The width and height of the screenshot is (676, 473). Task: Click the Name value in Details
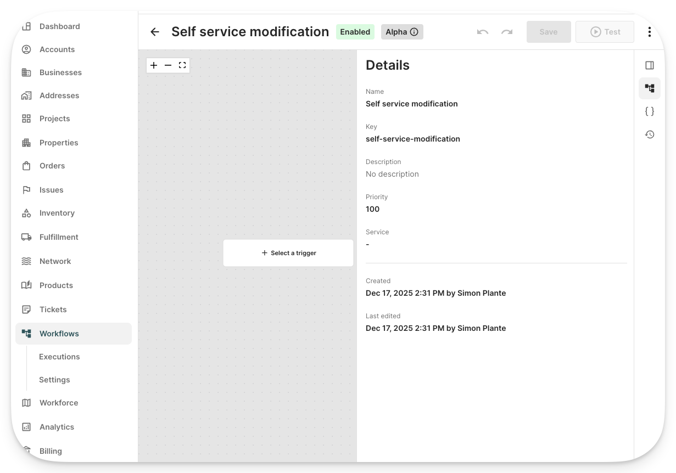[412, 104]
